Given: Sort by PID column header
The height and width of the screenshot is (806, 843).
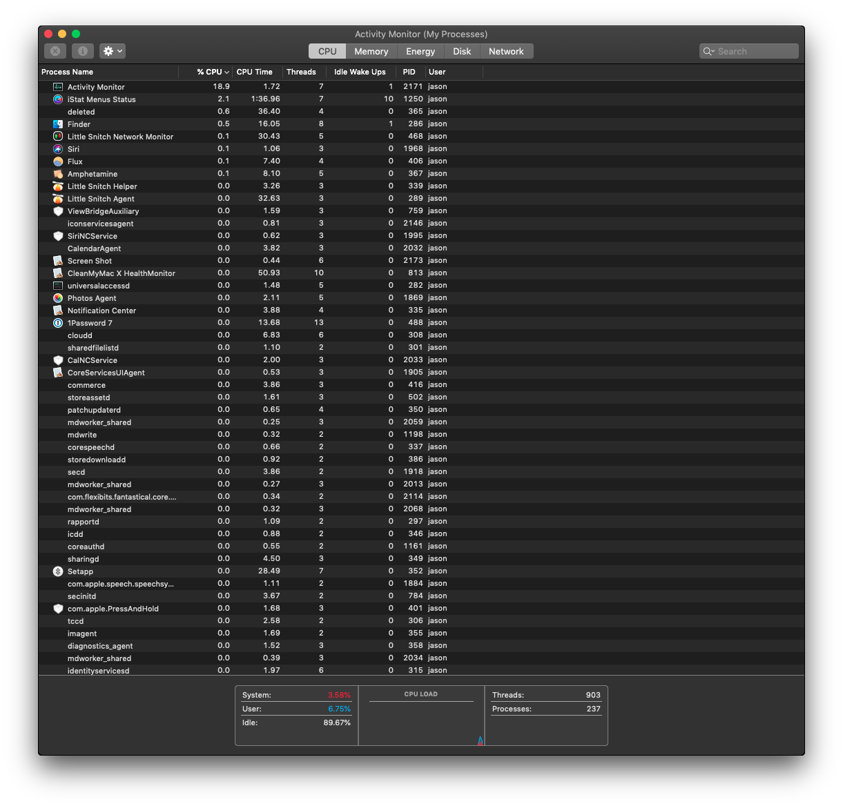Looking at the screenshot, I should (x=410, y=72).
